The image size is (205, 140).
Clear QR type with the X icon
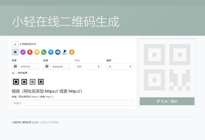pyautogui.click(x=15, y=52)
